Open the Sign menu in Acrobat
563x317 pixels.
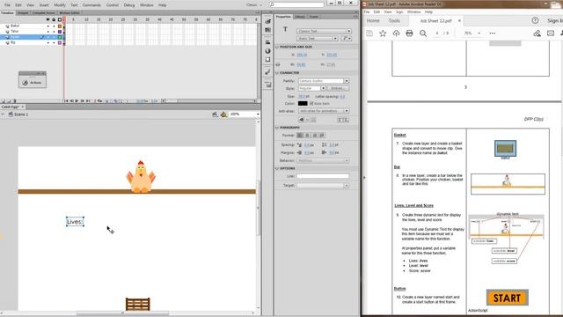[x=398, y=11]
